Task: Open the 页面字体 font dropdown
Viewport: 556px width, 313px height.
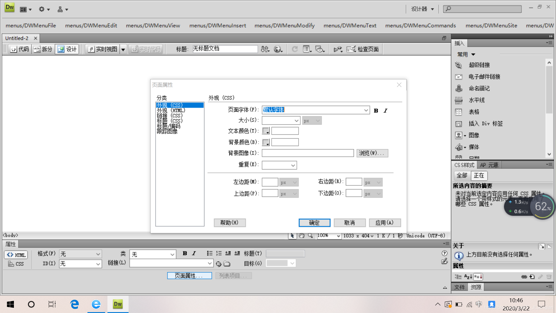Action: pos(366,110)
